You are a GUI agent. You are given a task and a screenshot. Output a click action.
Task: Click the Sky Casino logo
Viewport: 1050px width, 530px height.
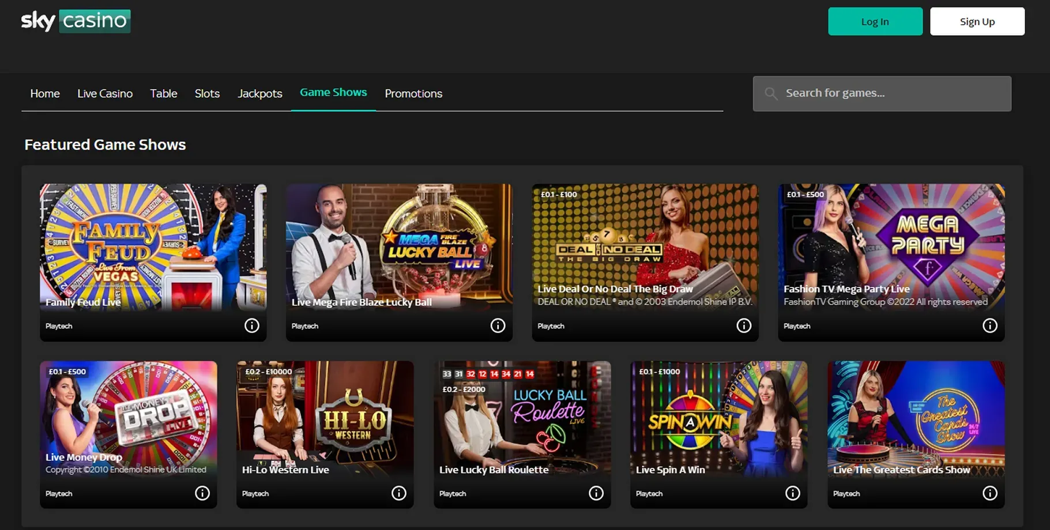coord(76,21)
